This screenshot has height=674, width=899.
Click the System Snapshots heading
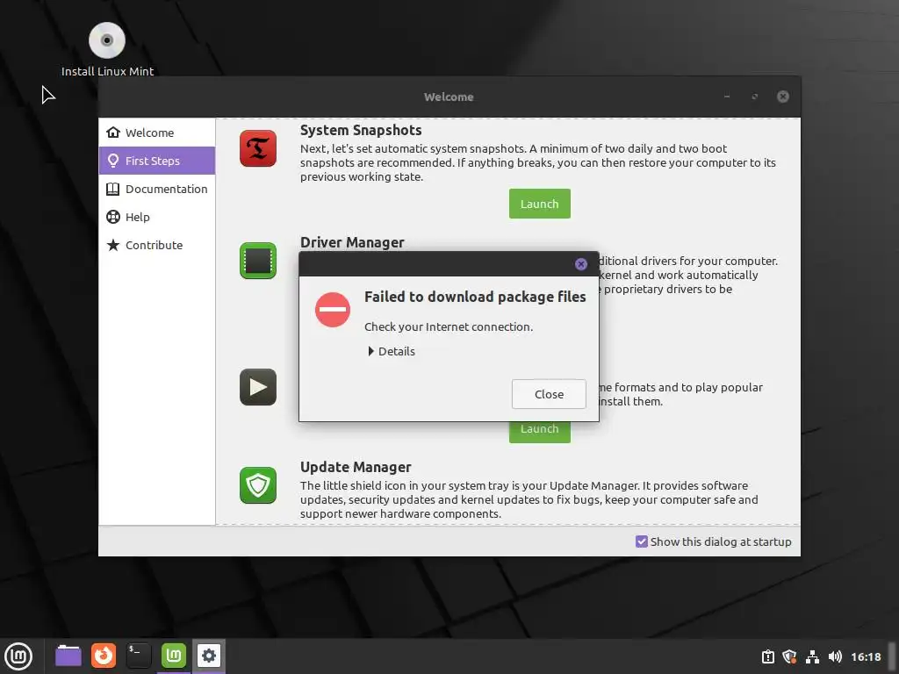coord(361,130)
